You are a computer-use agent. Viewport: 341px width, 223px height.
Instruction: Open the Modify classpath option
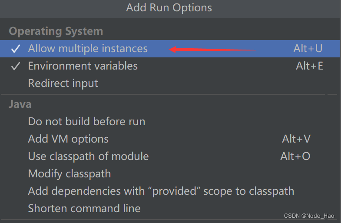(x=70, y=174)
